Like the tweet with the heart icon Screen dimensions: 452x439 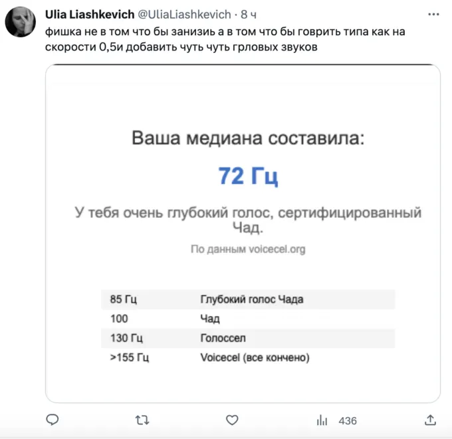(232, 420)
